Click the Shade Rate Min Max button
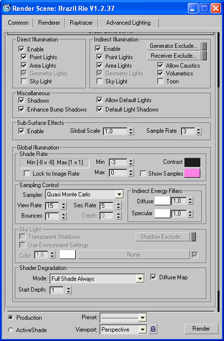This screenshot has width=224, height=341. click(54, 163)
